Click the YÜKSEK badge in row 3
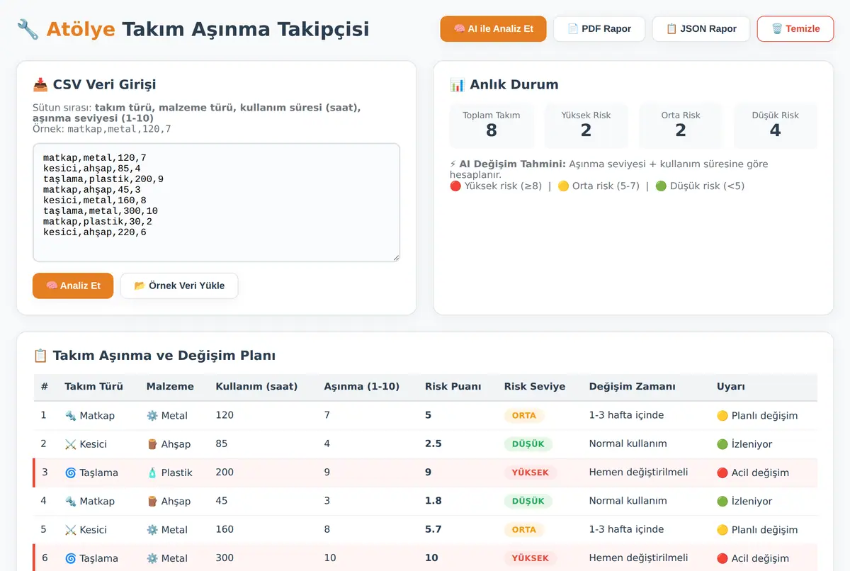The image size is (850, 571). (531, 473)
